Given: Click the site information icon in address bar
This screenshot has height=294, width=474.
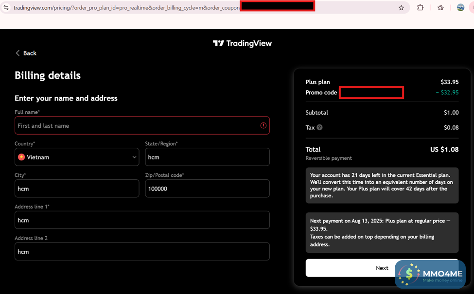Looking at the screenshot, I should [6, 8].
